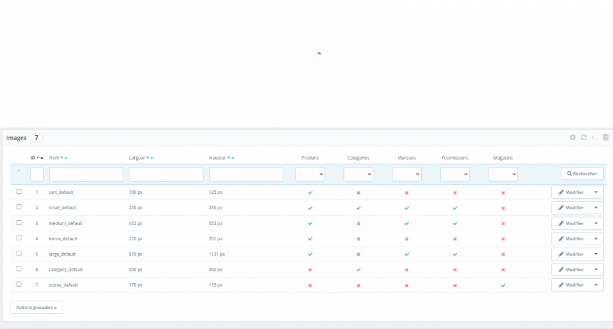The image size is (613, 329).
Task: Toggle Magasins status for stores_default
Action: pyautogui.click(x=503, y=286)
